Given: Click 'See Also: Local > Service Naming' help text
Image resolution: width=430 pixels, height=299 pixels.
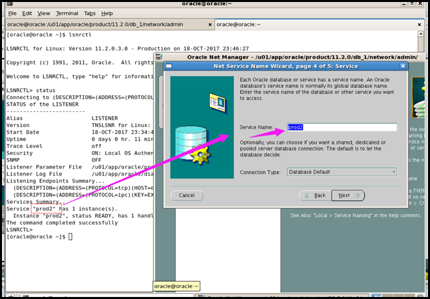Looking at the screenshot, I should 355,215.
